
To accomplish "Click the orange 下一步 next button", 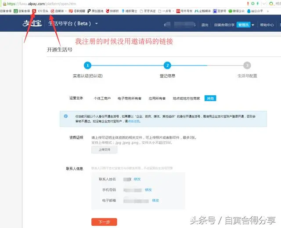I will (104, 222).
